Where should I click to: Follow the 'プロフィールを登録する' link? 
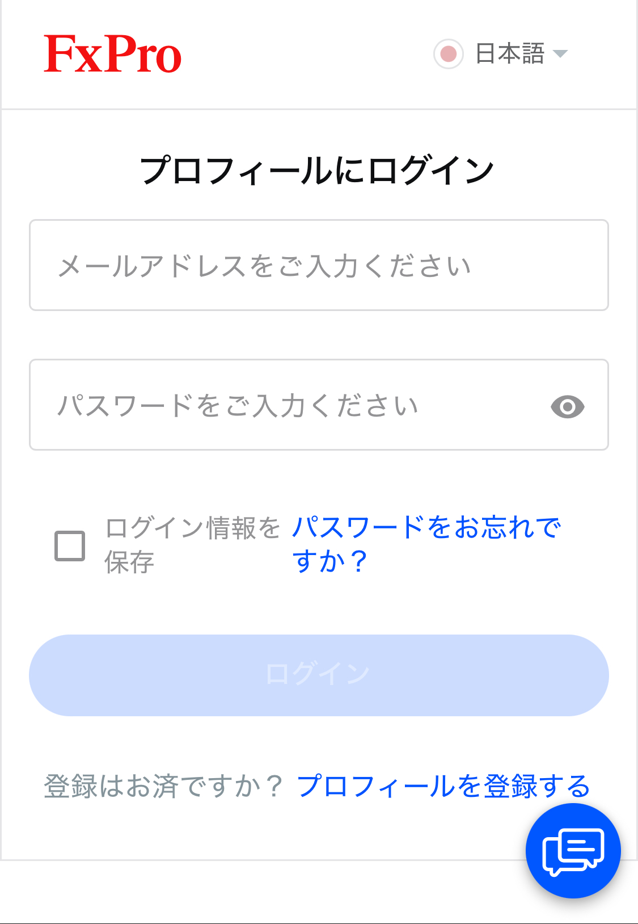(x=443, y=786)
